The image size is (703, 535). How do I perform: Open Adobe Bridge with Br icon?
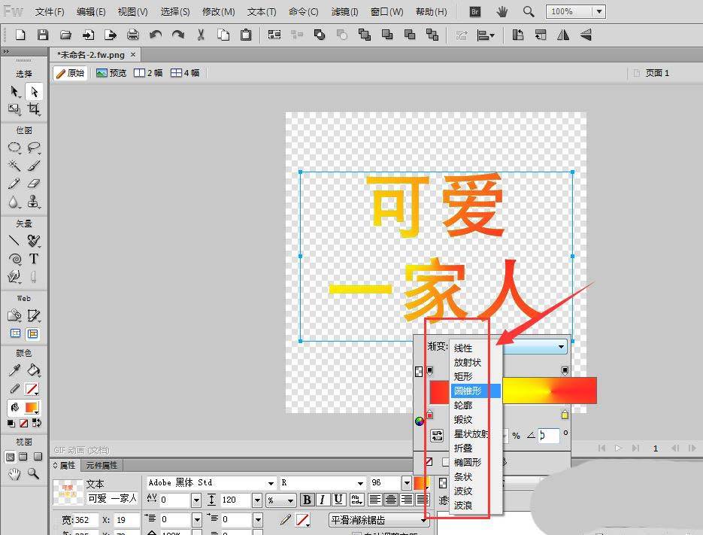coord(474,12)
